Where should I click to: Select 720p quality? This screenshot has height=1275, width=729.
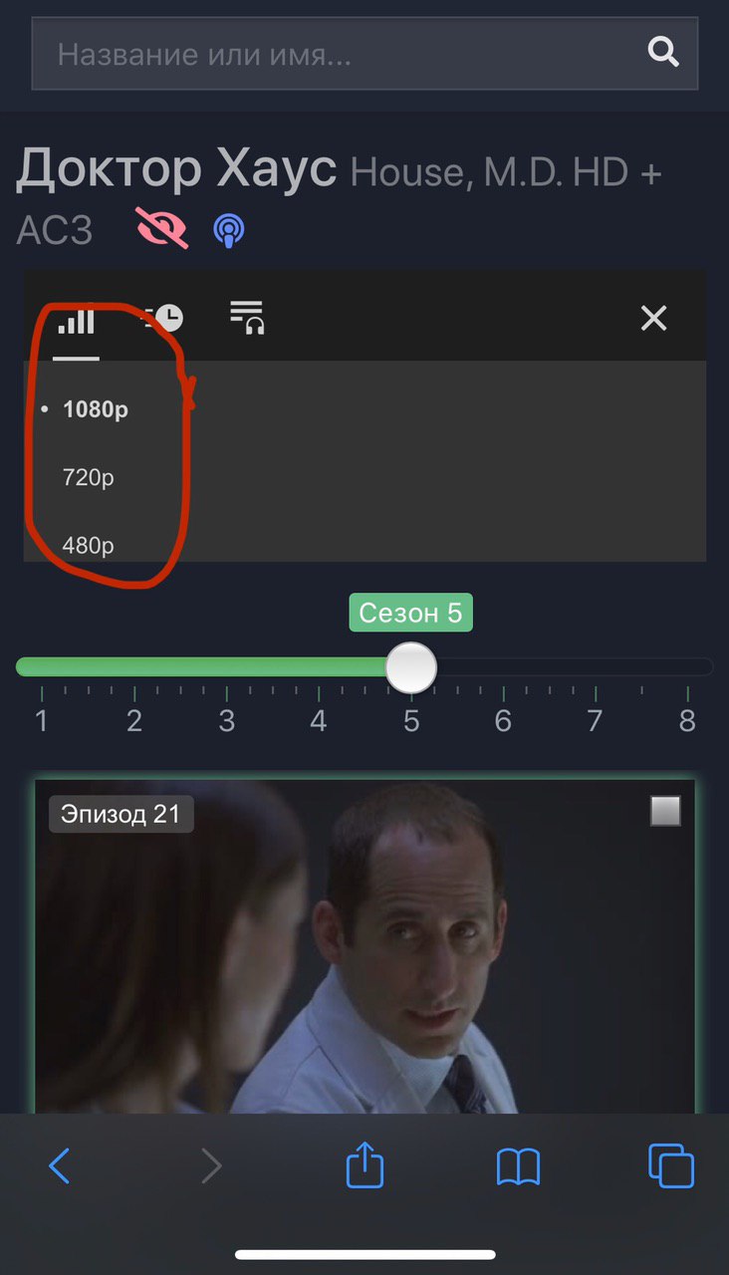[89, 478]
